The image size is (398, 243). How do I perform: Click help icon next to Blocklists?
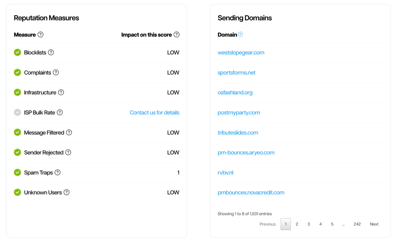51,52
